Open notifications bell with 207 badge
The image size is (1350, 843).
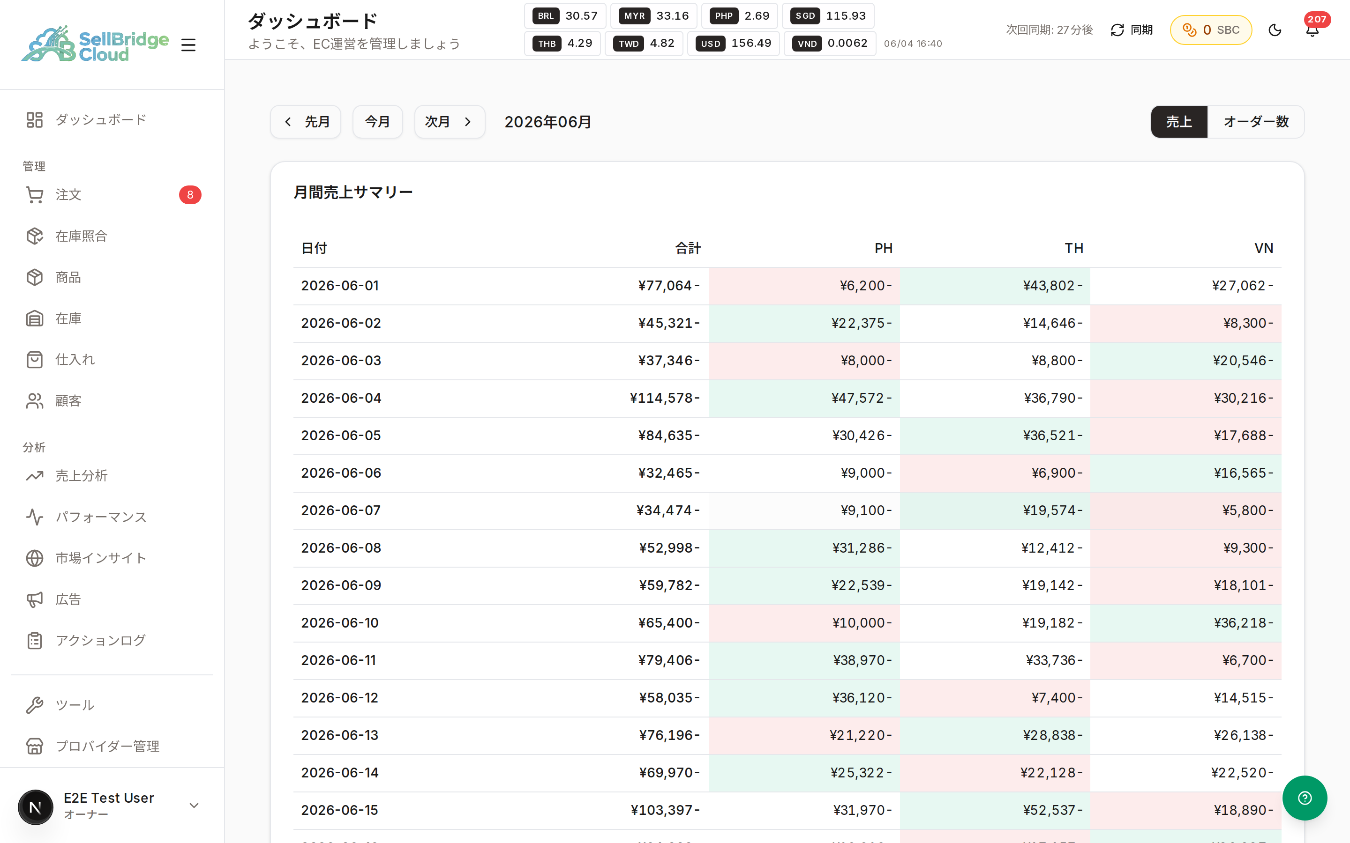click(1312, 30)
